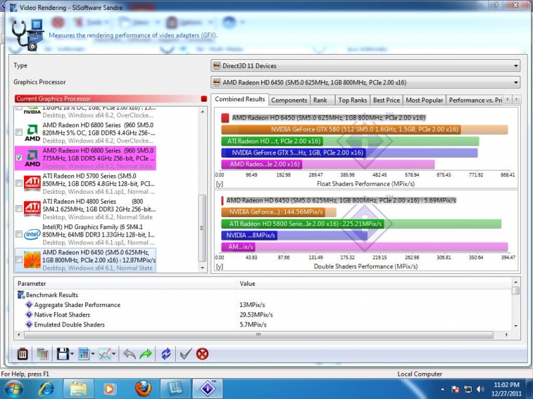Open the save icon's dropdown arrow
Screen dimensions: 533x399
72,354
